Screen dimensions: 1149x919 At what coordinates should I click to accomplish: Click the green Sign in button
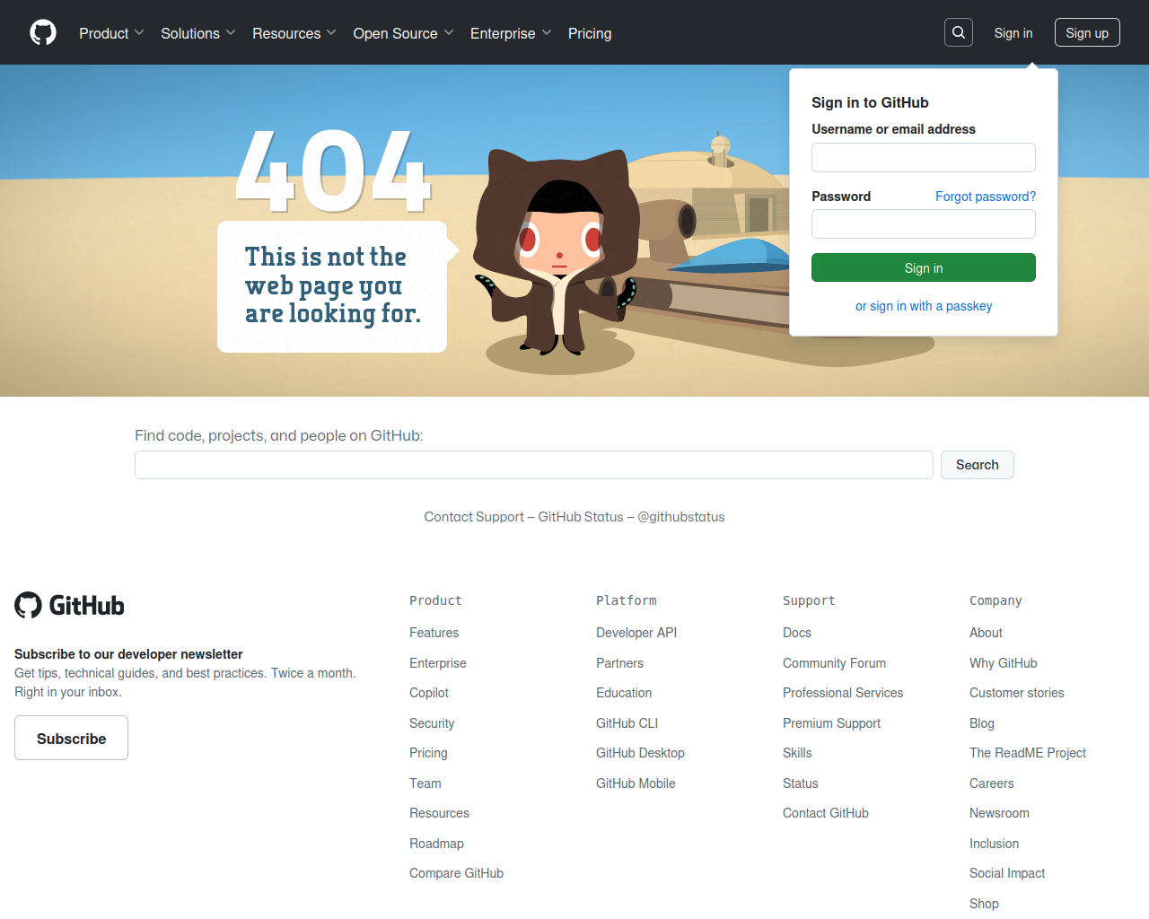(x=924, y=267)
